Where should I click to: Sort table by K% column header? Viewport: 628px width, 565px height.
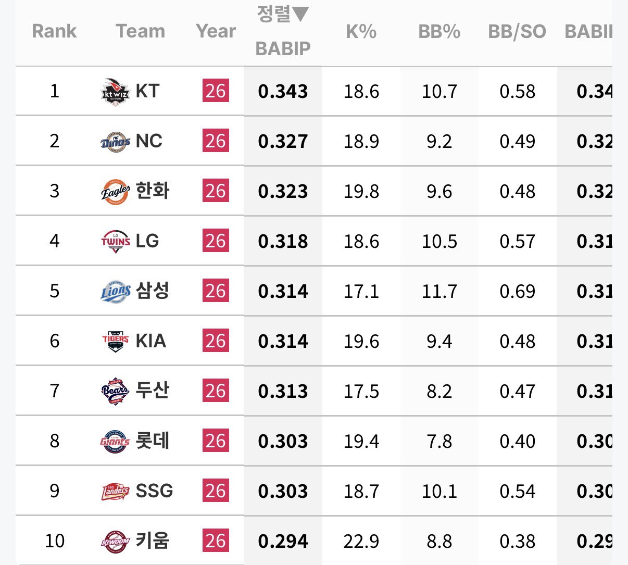tap(361, 32)
